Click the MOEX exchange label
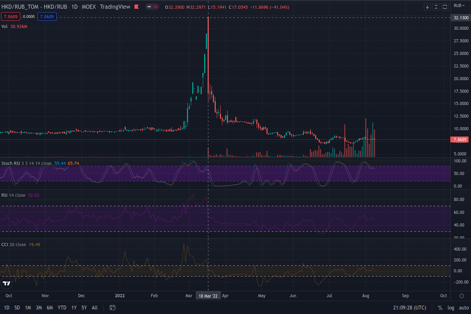The width and height of the screenshot is (471, 314). pyautogui.click(x=89, y=7)
